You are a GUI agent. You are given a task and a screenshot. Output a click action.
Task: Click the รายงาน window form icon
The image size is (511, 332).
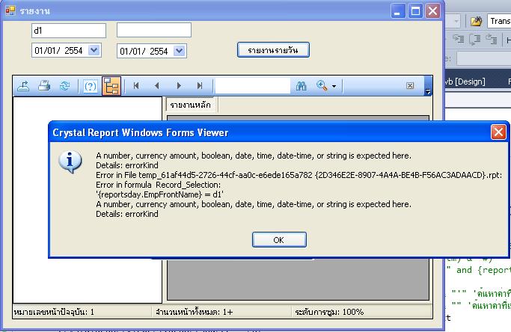(10, 10)
